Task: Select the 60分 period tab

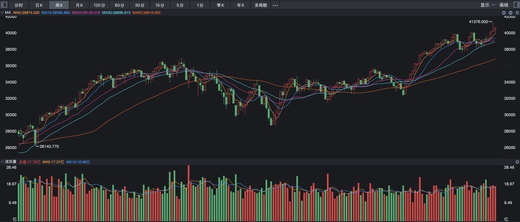Action: 119,5
